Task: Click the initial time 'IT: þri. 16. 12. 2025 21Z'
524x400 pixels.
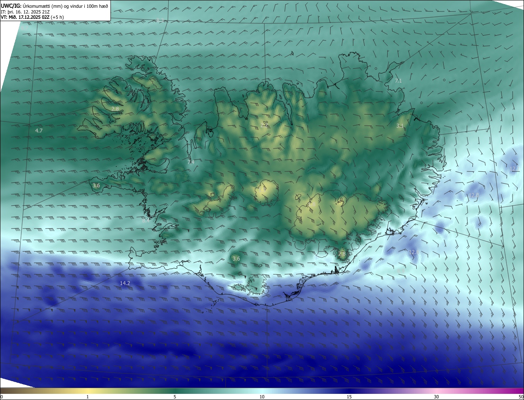Action: [25, 11]
